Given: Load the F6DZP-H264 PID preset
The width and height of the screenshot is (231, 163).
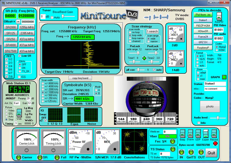Looking at the screenshot, I should [x=203, y=26].
